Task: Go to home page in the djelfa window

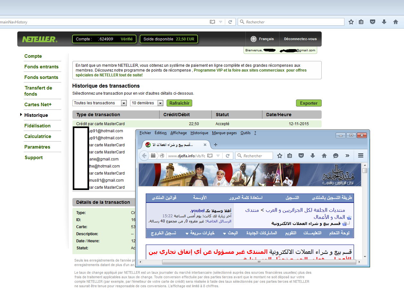Action: click(x=324, y=156)
